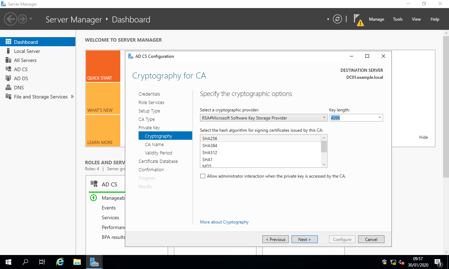449x269 pixels.
Task: Select the AD CS sidebar icon
Action: [8, 69]
